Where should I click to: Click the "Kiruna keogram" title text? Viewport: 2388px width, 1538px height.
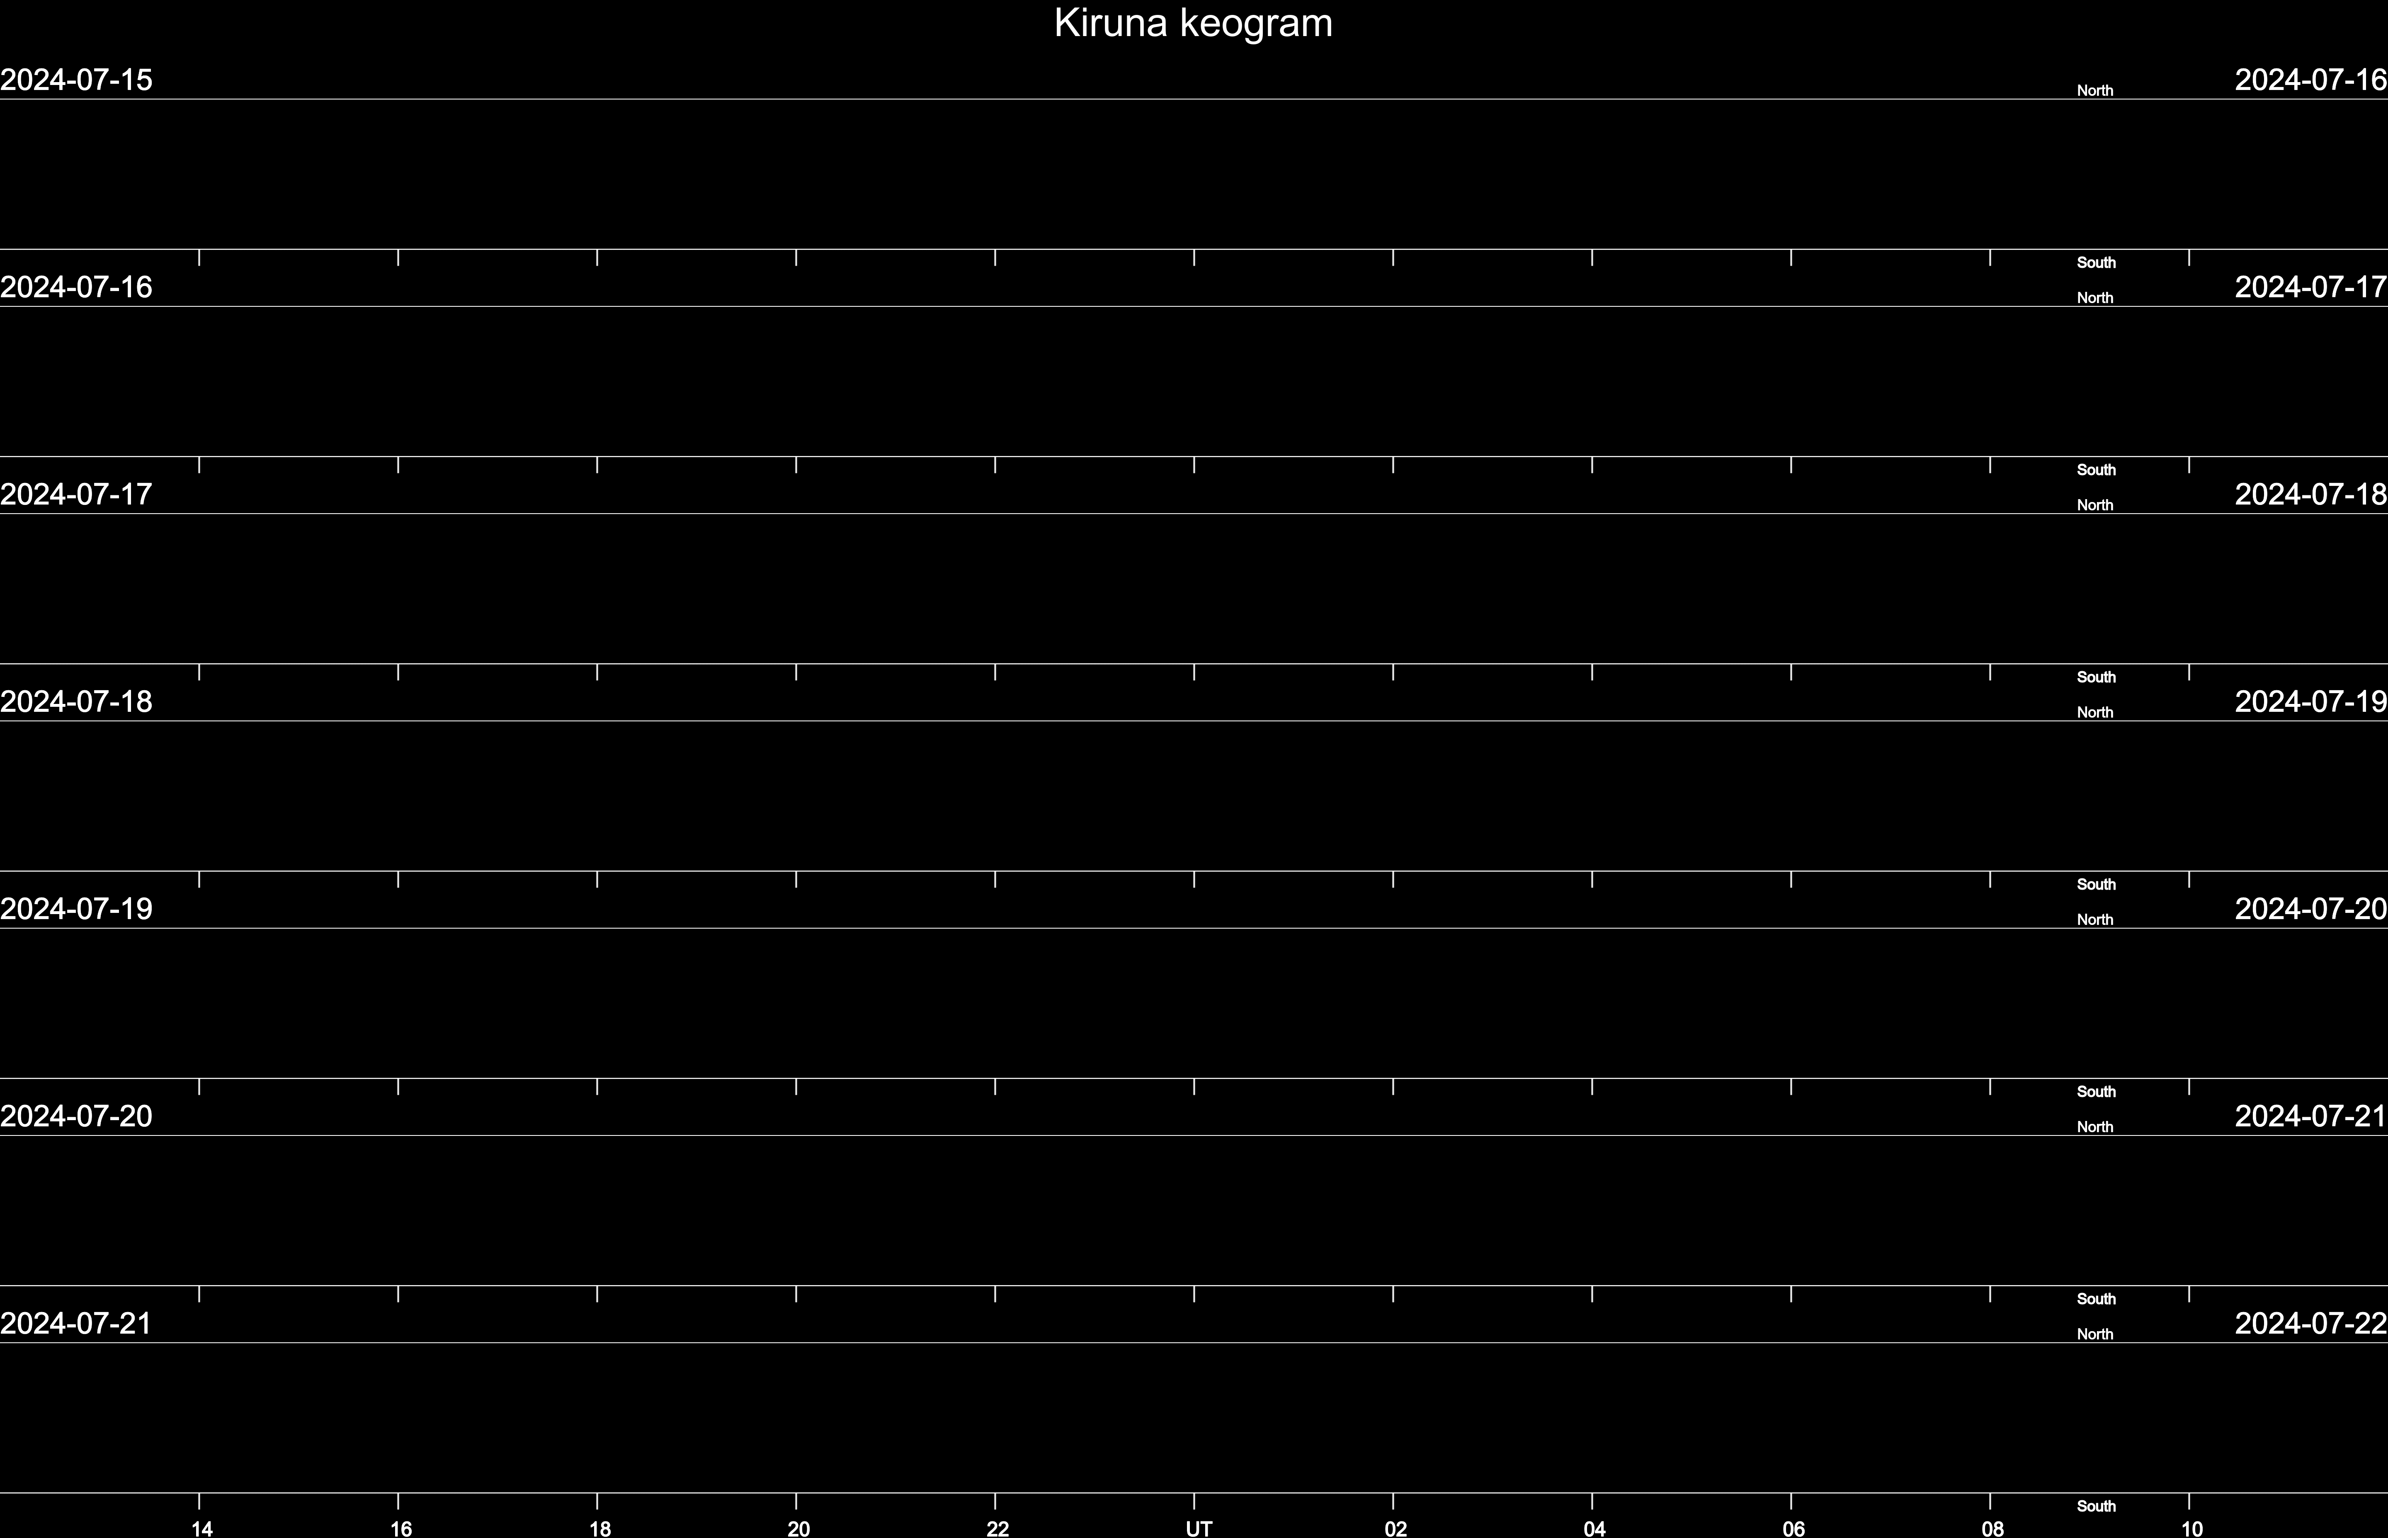coord(1194,24)
